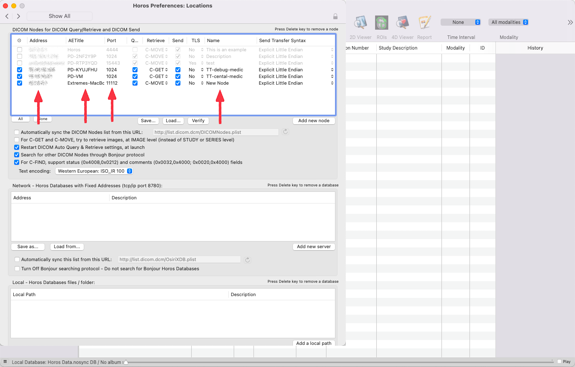
Task: Go back using the Preferences back arrow
Action: (7, 16)
